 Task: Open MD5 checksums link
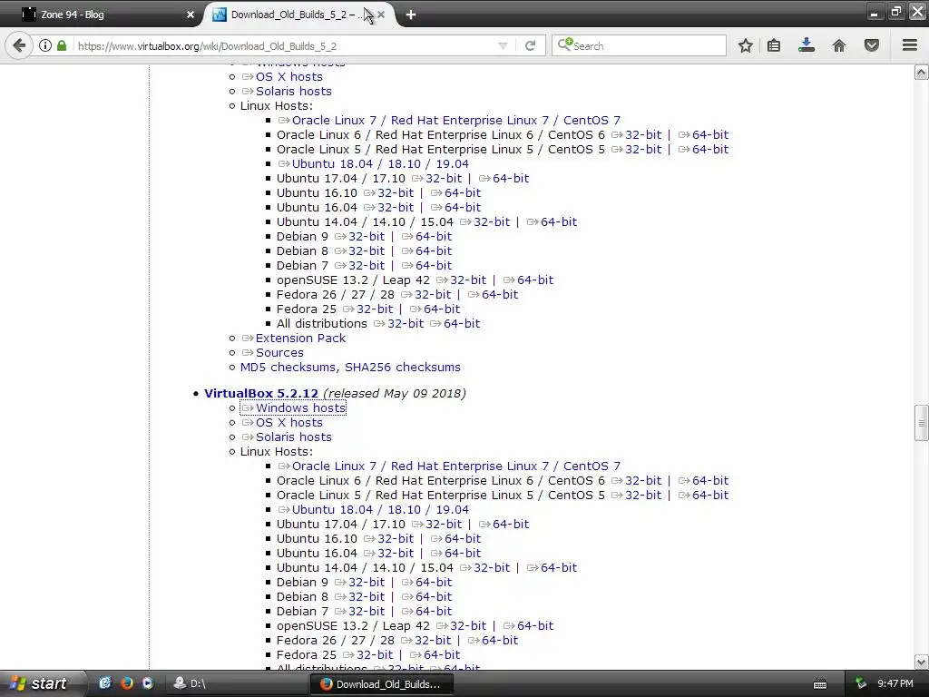(288, 367)
